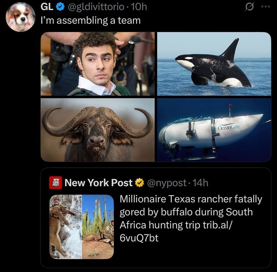Image resolution: width=277 pixels, height=272 pixels.
Task: Click the New York Post account name
Action: (x=98, y=183)
